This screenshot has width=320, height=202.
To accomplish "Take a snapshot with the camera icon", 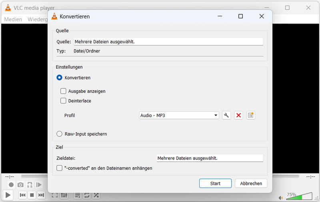I will click(20, 185).
